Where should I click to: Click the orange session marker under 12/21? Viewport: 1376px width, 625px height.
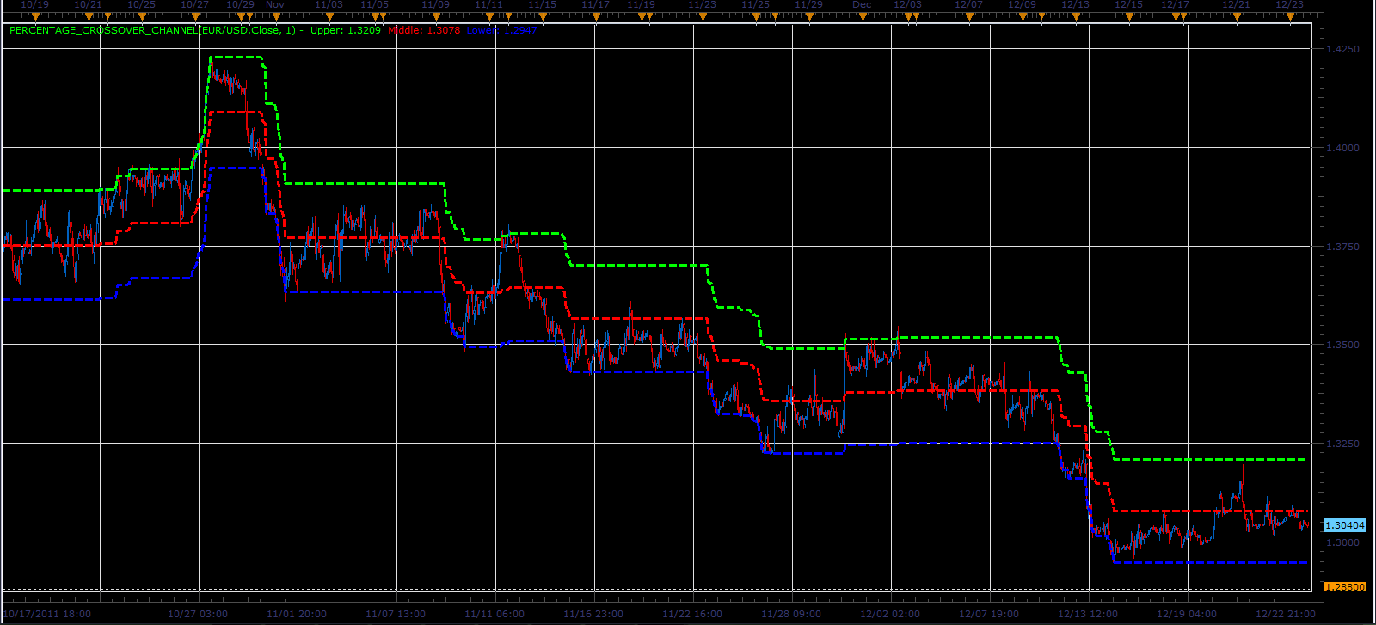[1237, 17]
